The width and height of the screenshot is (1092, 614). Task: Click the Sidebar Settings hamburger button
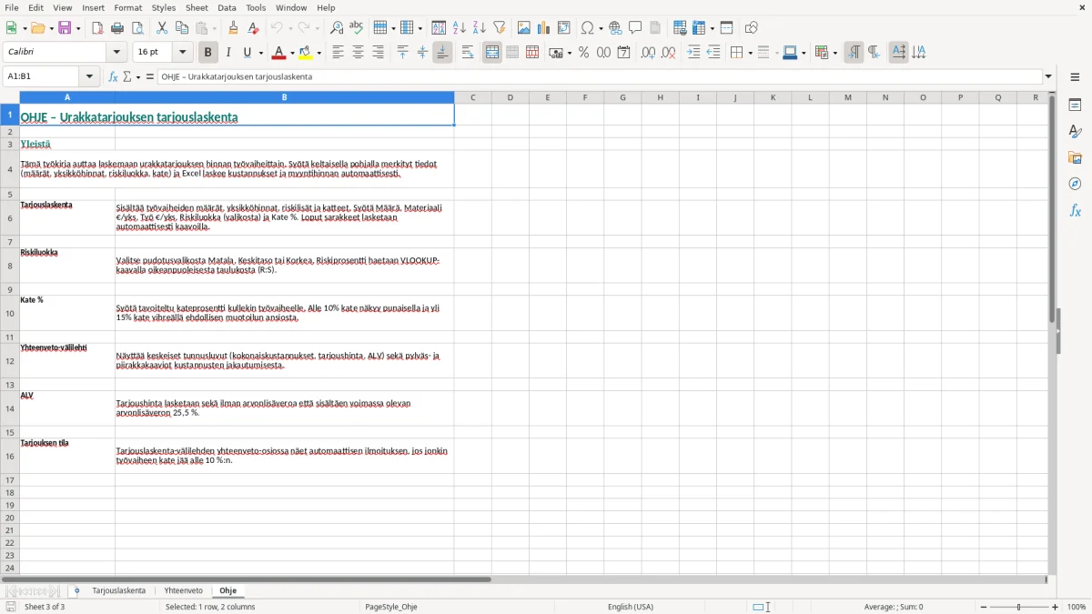[x=1075, y=76]
